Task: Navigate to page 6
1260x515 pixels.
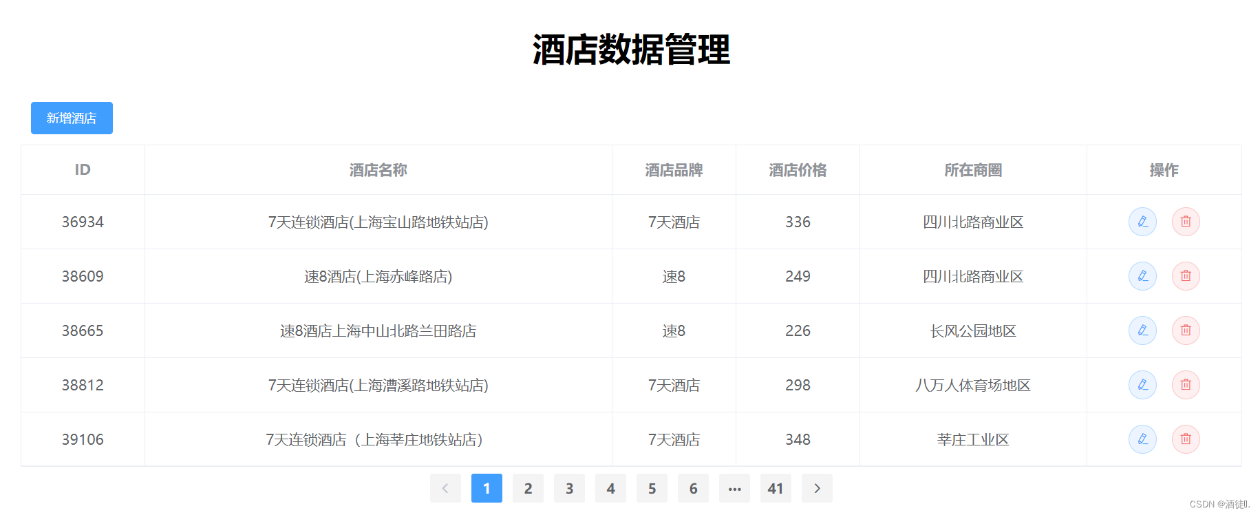Action: tap(693, 488)
